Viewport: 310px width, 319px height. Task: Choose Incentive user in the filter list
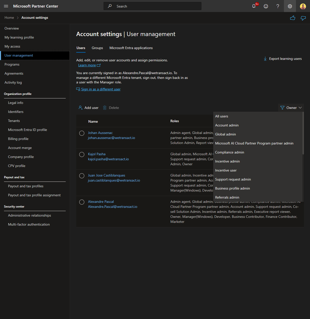click(258, 170)
